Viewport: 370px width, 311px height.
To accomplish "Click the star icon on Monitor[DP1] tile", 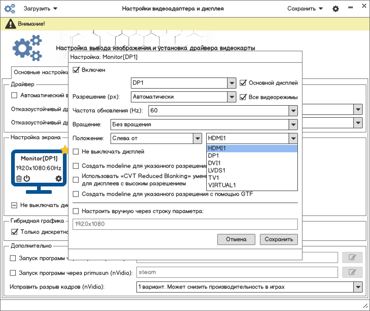I will click(64, 150).
